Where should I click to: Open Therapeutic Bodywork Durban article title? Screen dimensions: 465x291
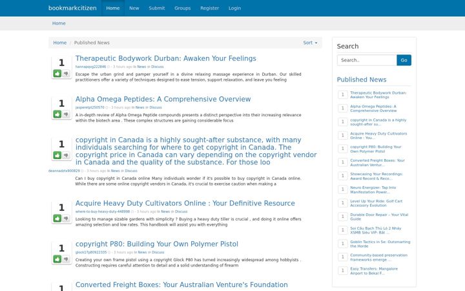(x=166, y=58)
